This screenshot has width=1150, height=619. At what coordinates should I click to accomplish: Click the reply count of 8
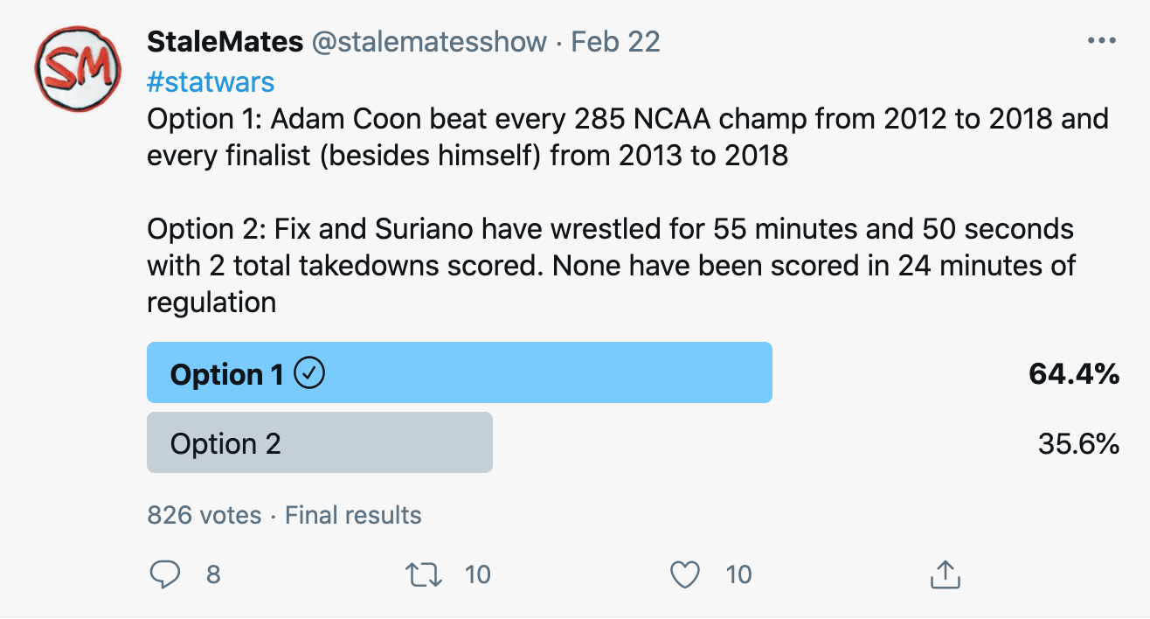click(x=213, y=574)
